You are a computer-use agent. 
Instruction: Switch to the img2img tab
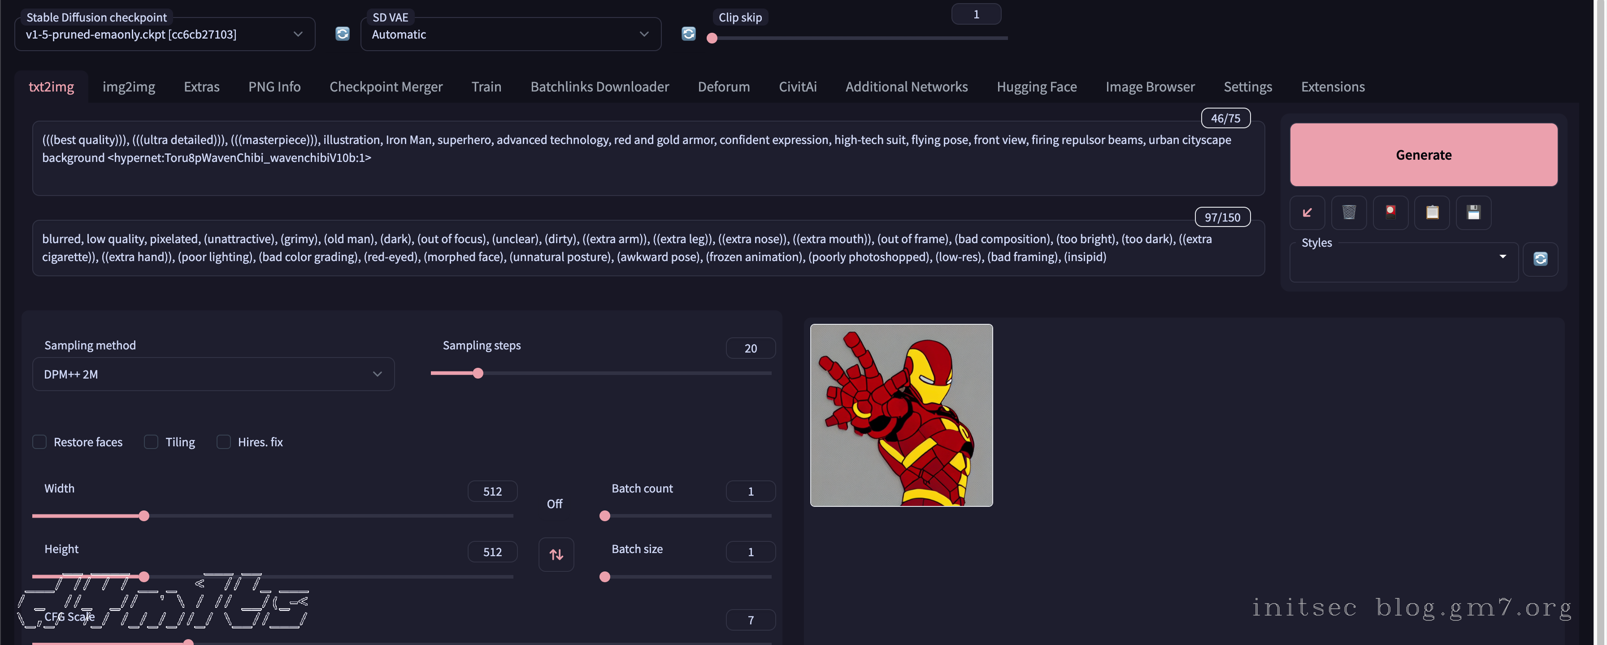pyautogui.click(x=129, y=87)
